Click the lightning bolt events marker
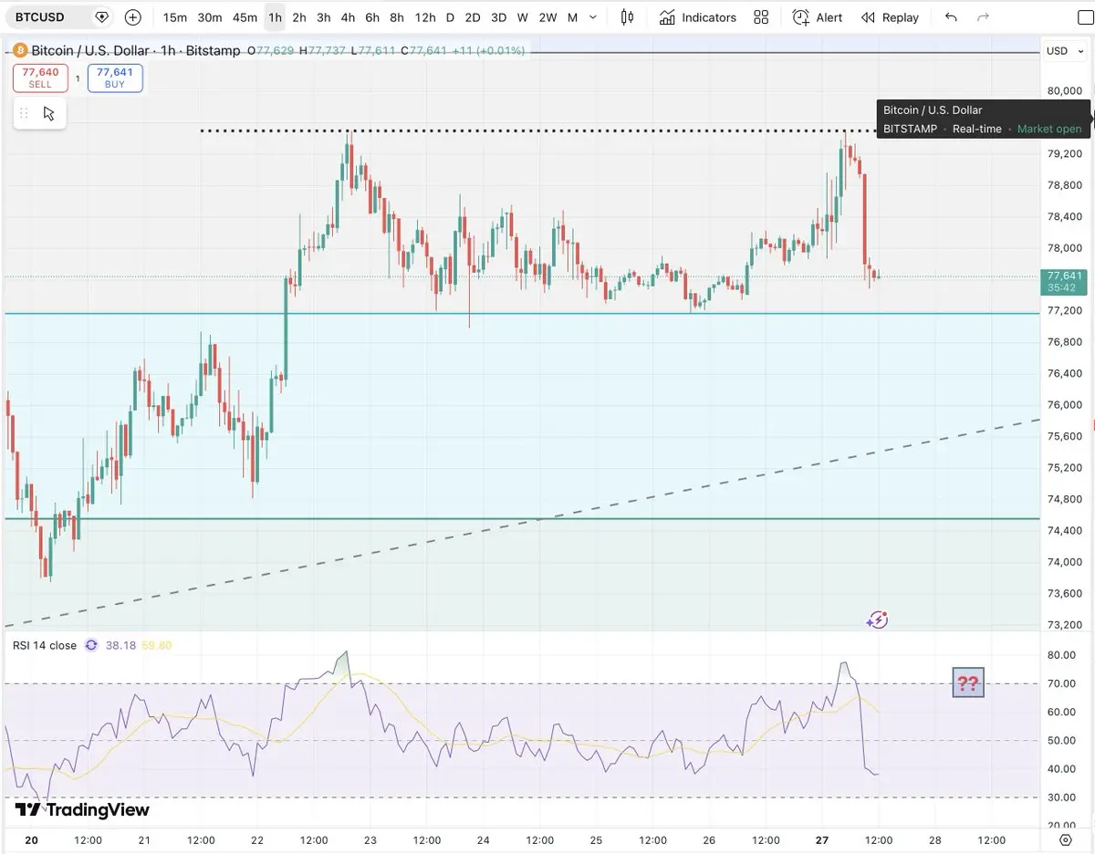The width and height of the screenshot is (1095, 854). point(877,620)
